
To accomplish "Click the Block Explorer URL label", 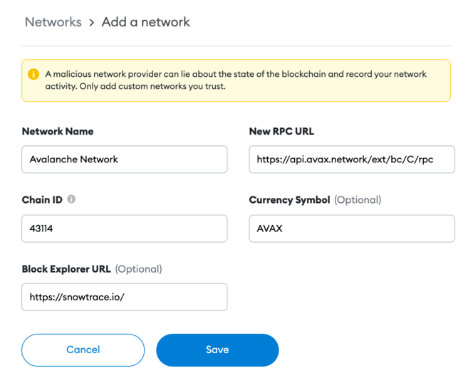I will pos(66,269).
